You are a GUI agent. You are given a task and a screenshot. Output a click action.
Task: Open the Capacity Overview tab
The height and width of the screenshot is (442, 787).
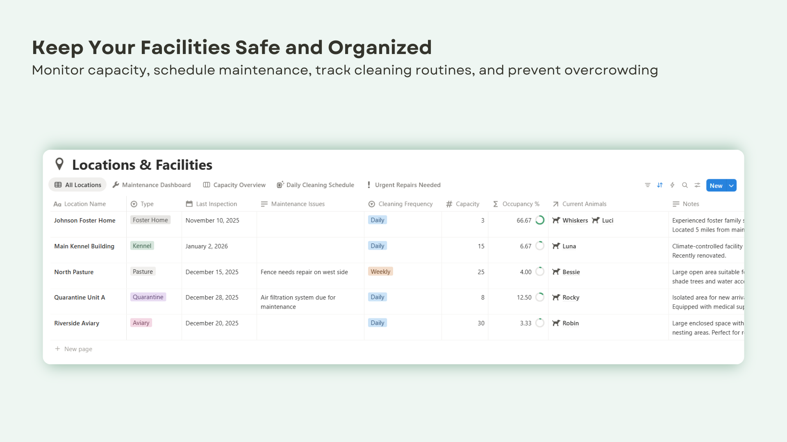point(234,185)
